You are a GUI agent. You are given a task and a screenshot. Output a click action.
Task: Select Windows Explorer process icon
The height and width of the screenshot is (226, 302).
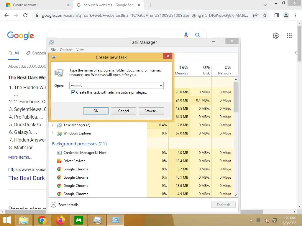click(59, 133)
